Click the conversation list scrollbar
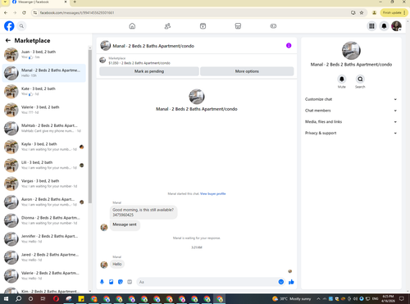The width and height of the screenshot is (410, 304). [x=90, y=125]
